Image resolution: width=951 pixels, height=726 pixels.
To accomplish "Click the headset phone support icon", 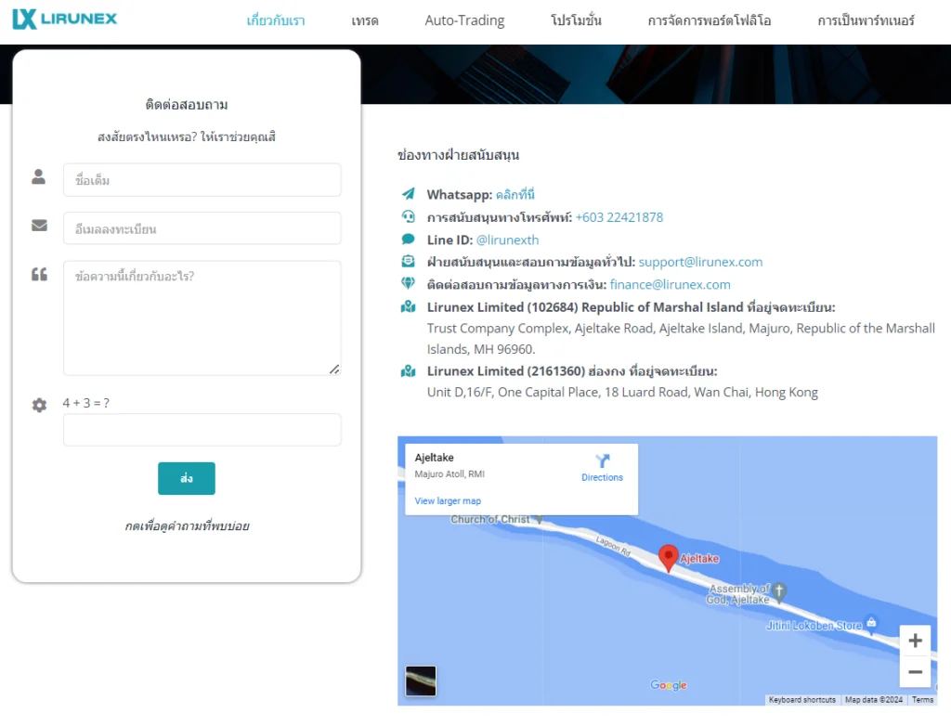I will click(409, 216).
